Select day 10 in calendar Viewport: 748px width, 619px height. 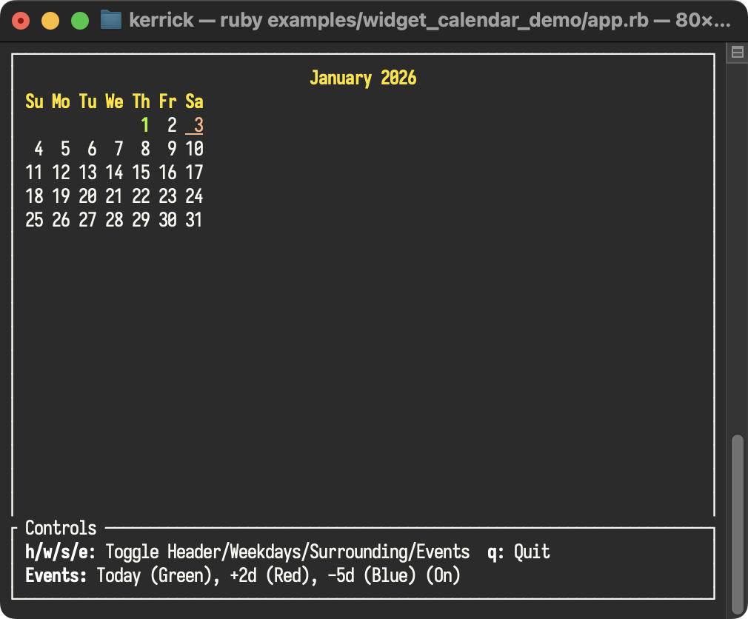coord(194,149)
